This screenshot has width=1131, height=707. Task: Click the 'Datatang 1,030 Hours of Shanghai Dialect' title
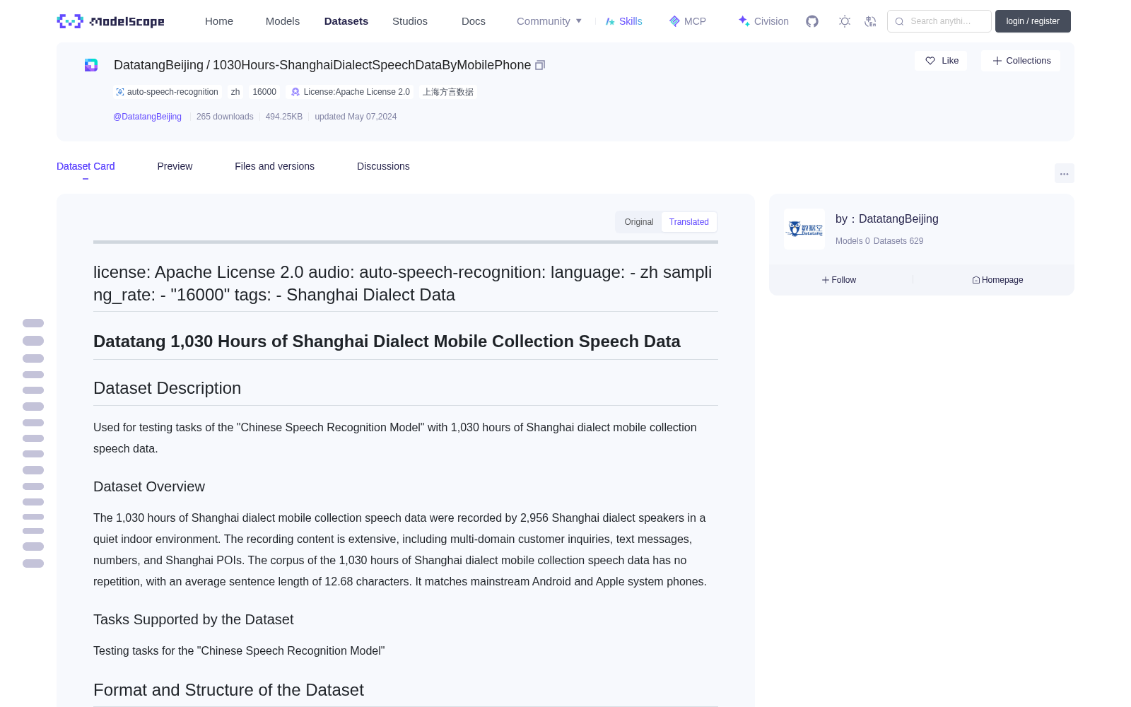click(x=387, y=341)
